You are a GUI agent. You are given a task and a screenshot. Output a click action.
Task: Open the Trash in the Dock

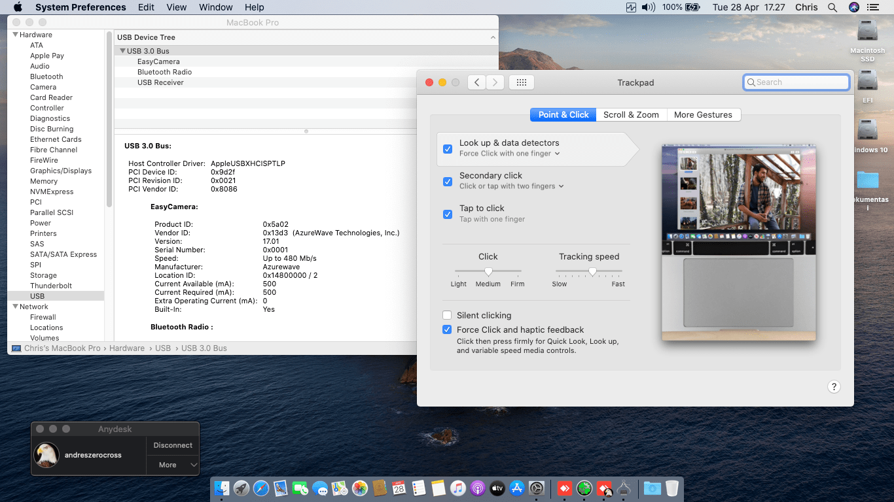[672, 488]
